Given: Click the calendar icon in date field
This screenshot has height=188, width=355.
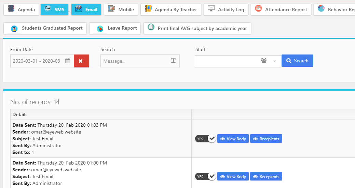Looking at the screenshot, I should tap(67, 61).
